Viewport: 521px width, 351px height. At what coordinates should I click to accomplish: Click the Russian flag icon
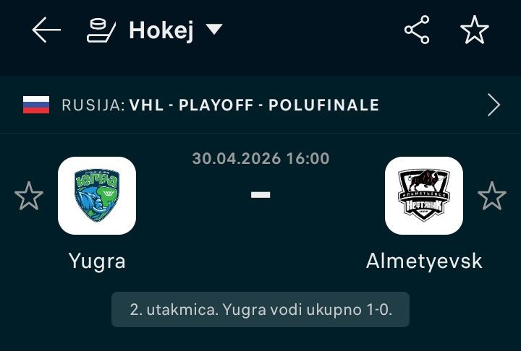[36, 105]
